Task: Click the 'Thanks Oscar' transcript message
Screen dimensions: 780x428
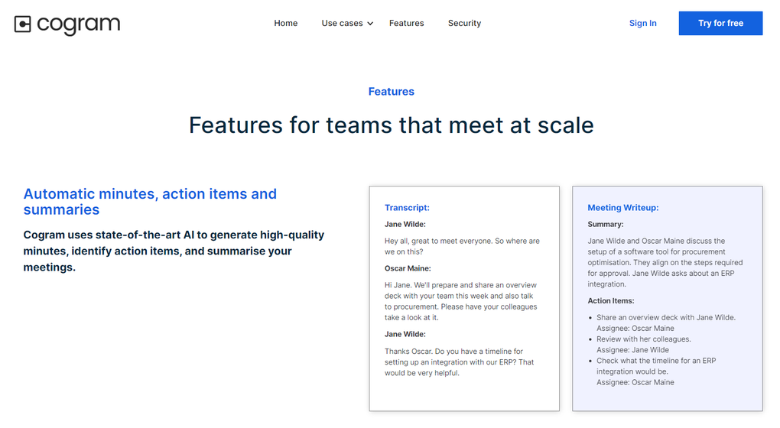Action: point(459,362)
